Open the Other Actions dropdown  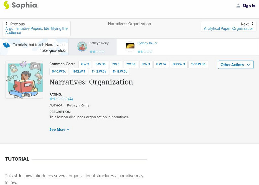235,65
